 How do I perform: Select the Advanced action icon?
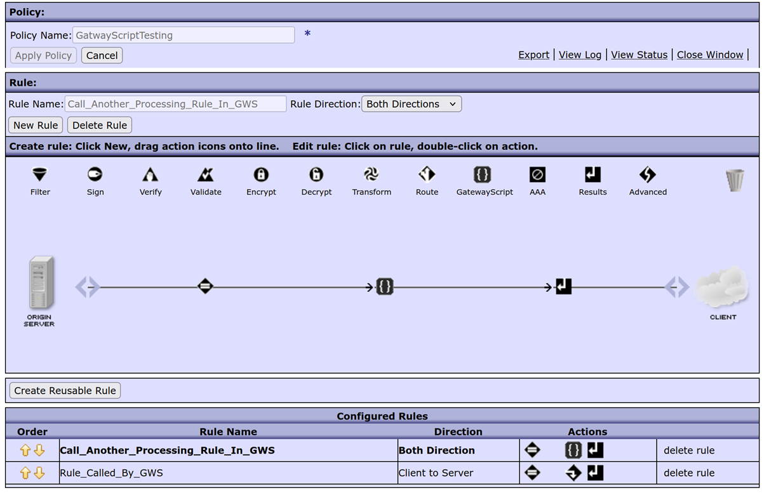648,174
